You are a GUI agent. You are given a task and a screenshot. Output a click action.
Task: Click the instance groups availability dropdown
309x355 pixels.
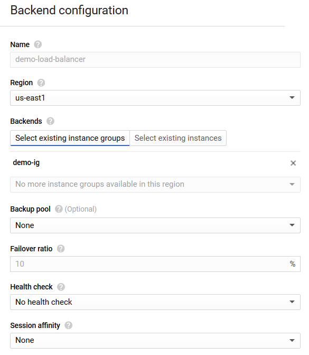pos(155,185)
